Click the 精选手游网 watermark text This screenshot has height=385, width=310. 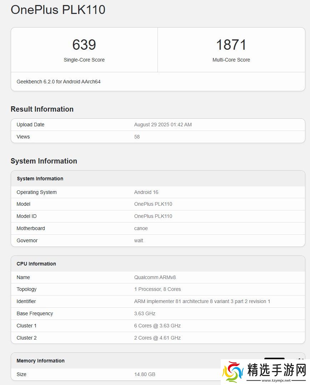tap(276, 370)
